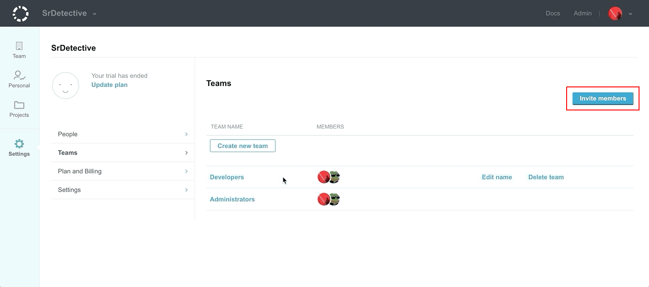Go to the Personal sidebar section
Screen dimensions: 649x287
(19, 79)
